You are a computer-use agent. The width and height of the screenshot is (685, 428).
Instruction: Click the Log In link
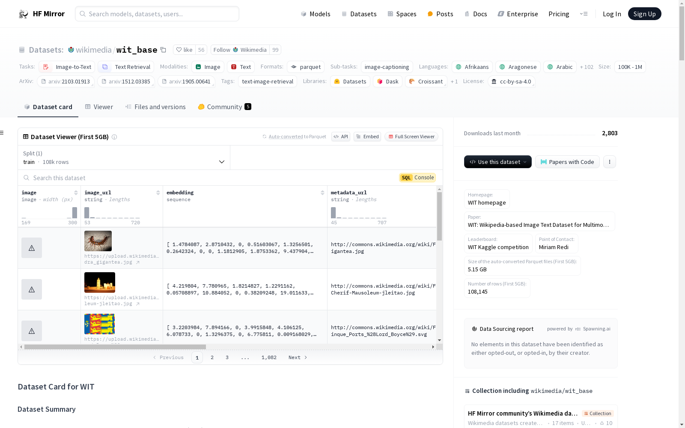pos(612,14)
